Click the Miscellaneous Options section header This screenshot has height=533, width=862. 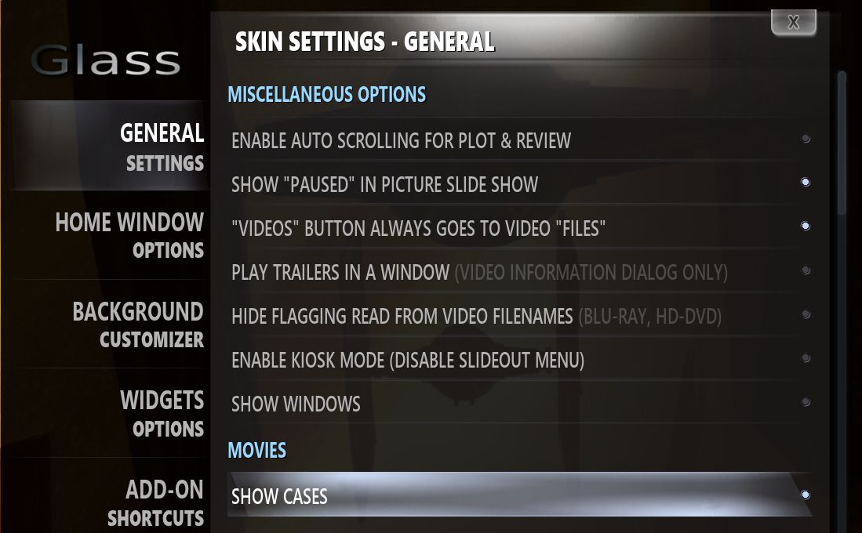point(326,95)
